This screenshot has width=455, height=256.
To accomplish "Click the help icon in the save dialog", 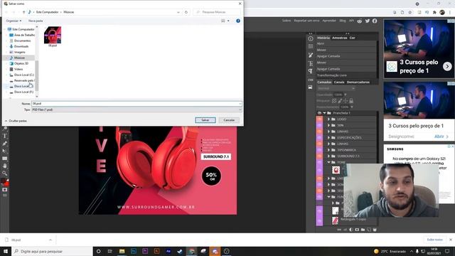I will 238,21.
